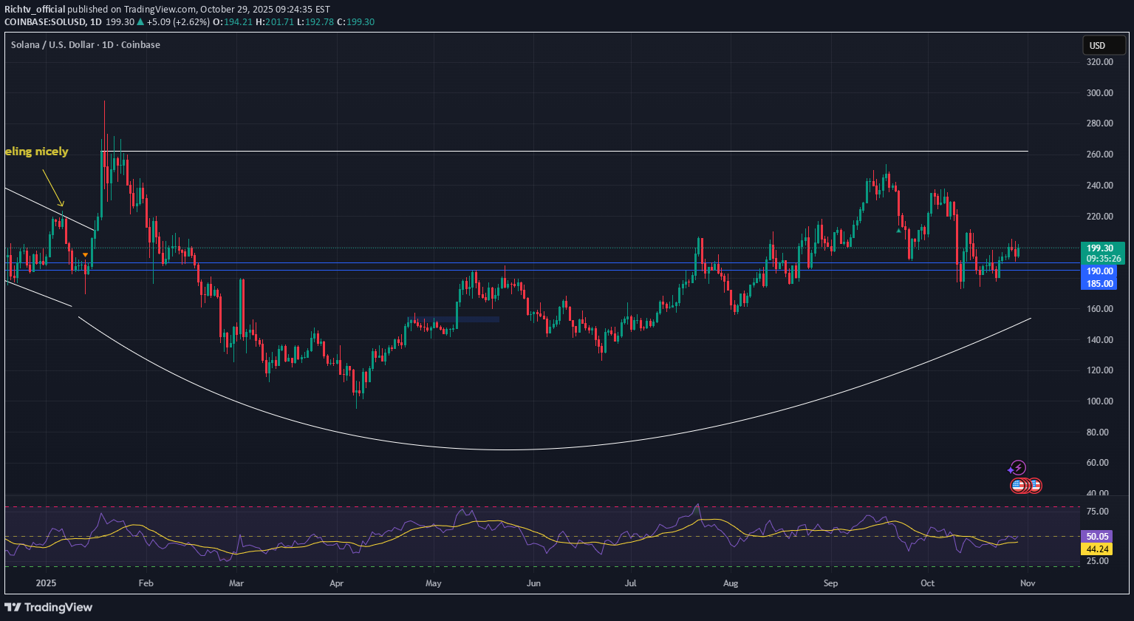
Task: Click the Sep label on time axis
Action: (830, 583)
